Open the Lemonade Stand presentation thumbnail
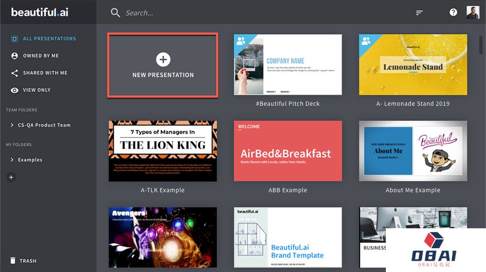The image size is (486, 272). coord(413,65)
